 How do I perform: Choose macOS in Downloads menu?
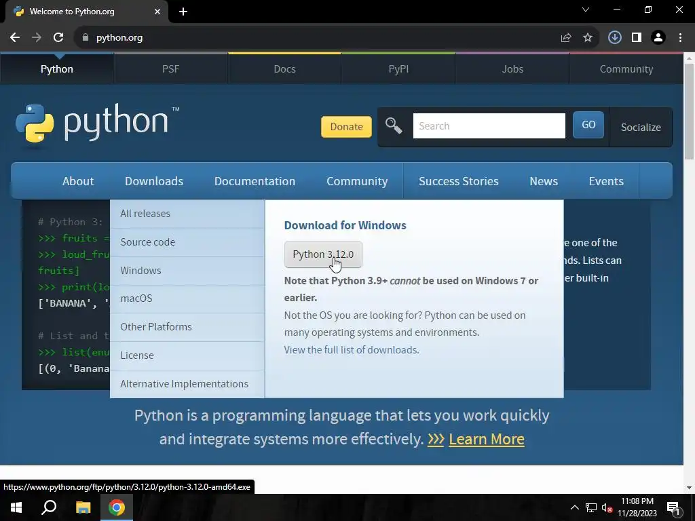coord(187,298)
